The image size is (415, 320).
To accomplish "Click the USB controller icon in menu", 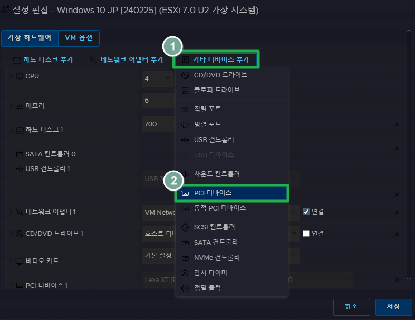I will 185,140.
